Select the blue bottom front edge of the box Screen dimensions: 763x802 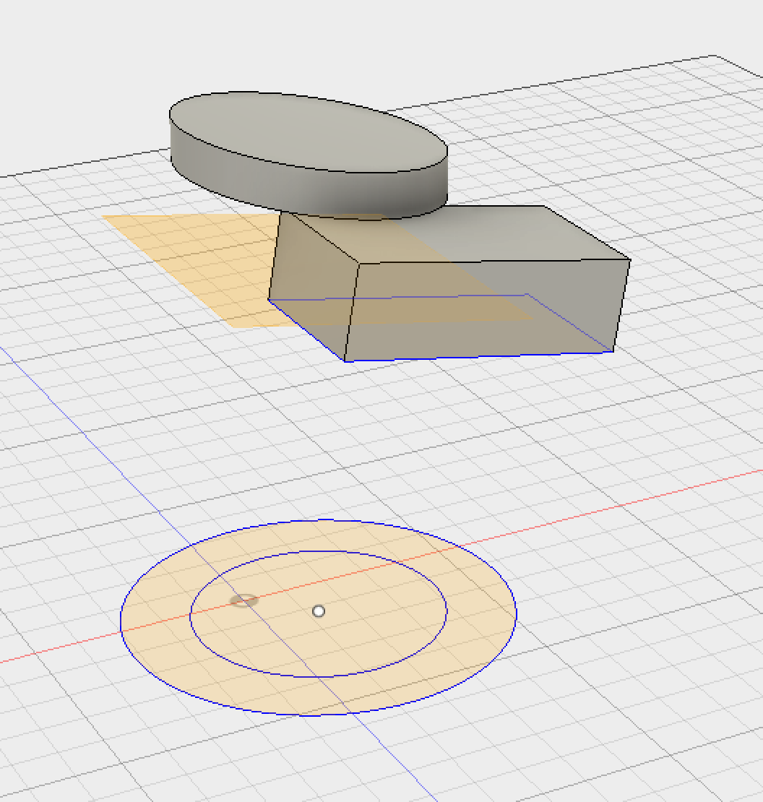(478, 356)
